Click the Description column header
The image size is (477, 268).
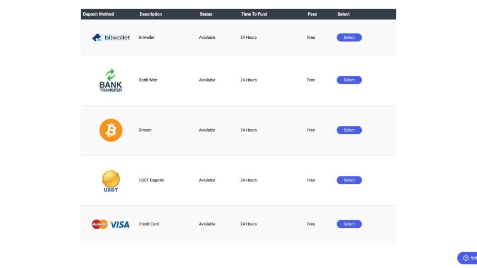coord(151,14)
